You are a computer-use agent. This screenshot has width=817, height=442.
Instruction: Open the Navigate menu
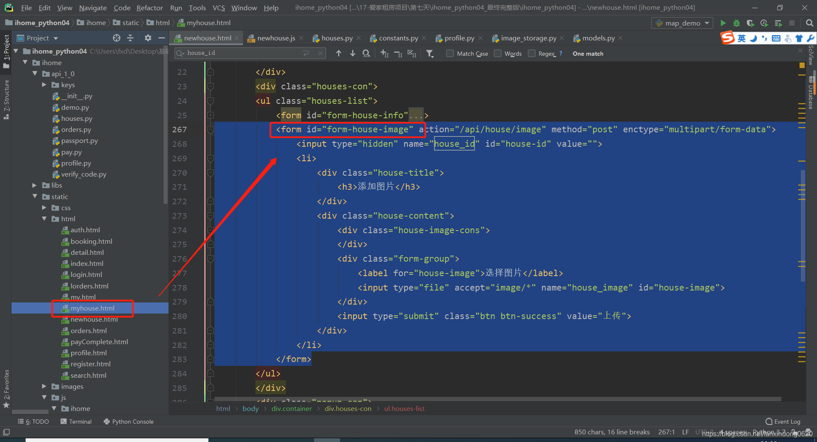pyautogui.click(x=93, y=8)
